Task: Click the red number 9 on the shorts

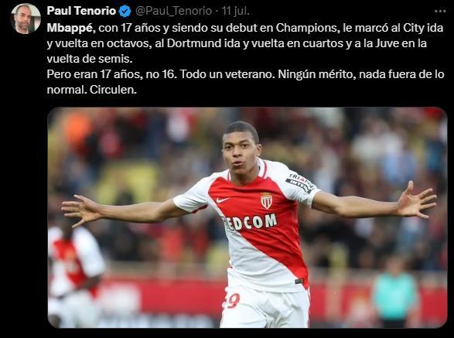Action: pos(231,302)
